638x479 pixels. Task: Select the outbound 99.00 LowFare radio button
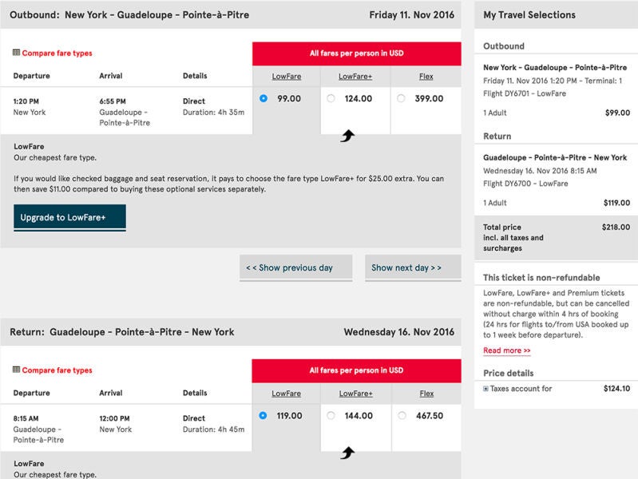(264, 98)
